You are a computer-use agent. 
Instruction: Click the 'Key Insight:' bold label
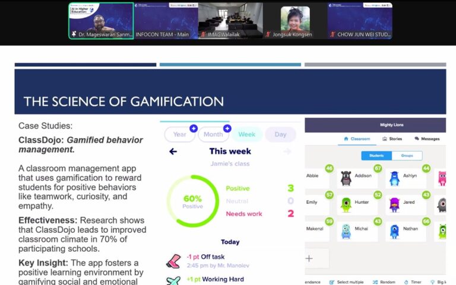click(x=43, y=262)
